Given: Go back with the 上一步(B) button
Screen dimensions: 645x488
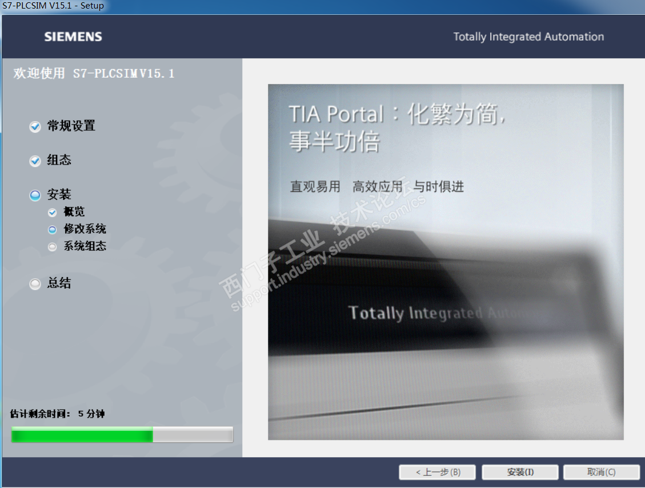Looking at the screenshot, I should click(437, 472).
